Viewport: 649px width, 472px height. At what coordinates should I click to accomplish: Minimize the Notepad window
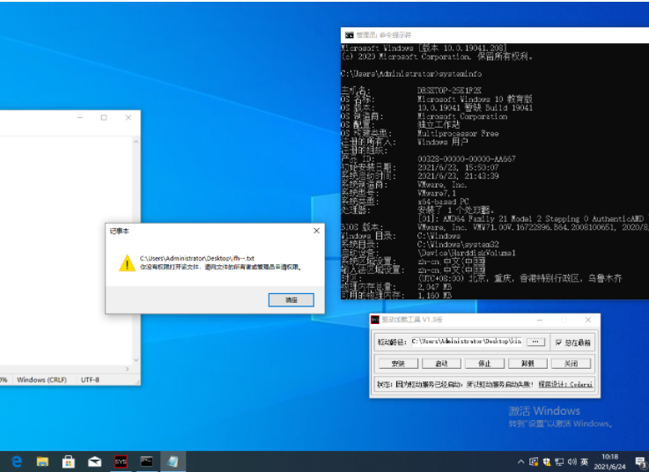pyautogui.click(x=80, y=118)
